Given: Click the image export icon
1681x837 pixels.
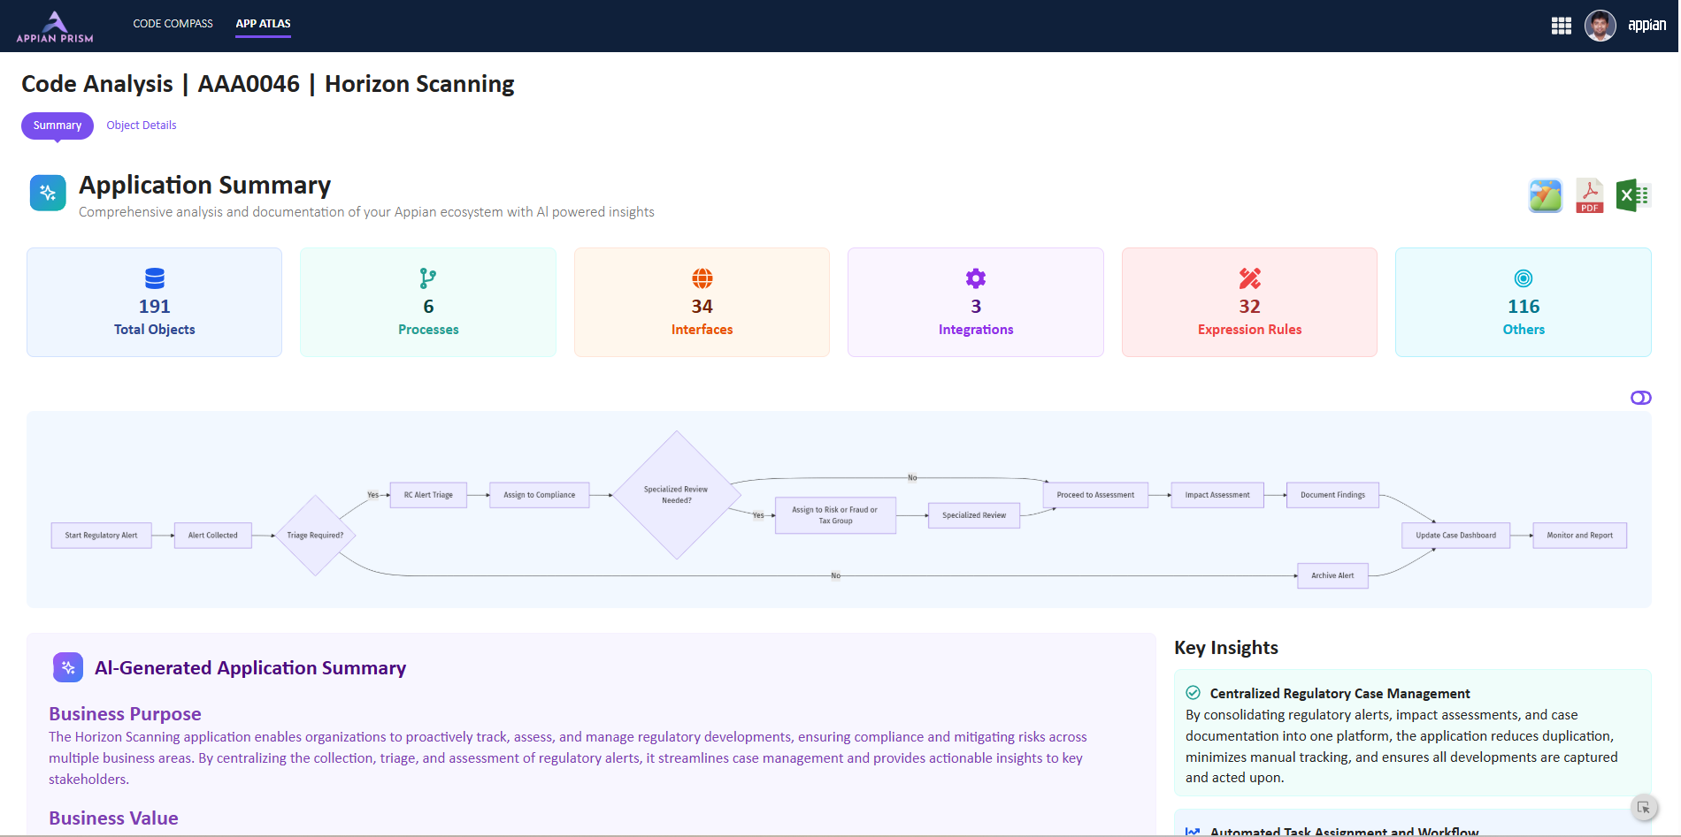Looking at the screenshot, I should point(1545,195).
